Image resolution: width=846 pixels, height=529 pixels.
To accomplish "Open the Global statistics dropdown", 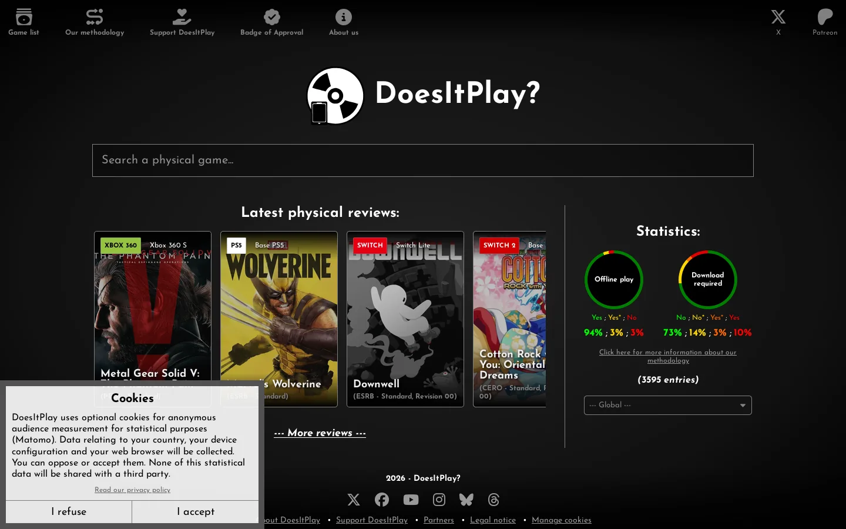I will 668,405.
